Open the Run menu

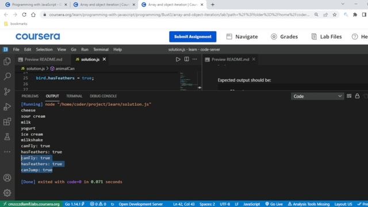(85, 49)
